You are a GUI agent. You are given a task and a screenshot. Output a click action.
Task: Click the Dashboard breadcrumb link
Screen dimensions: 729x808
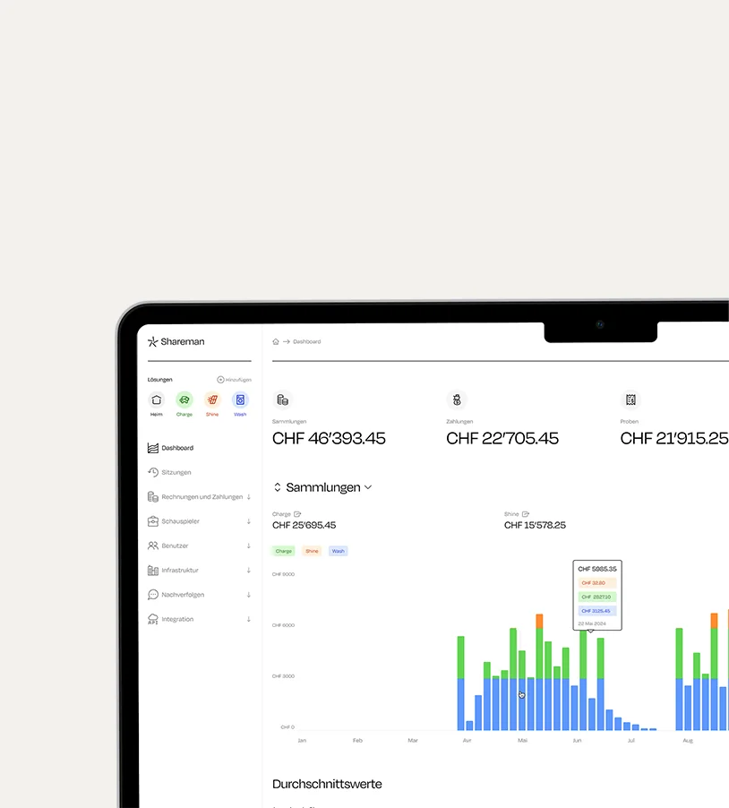pyautogui.click(x=307, y=342)
